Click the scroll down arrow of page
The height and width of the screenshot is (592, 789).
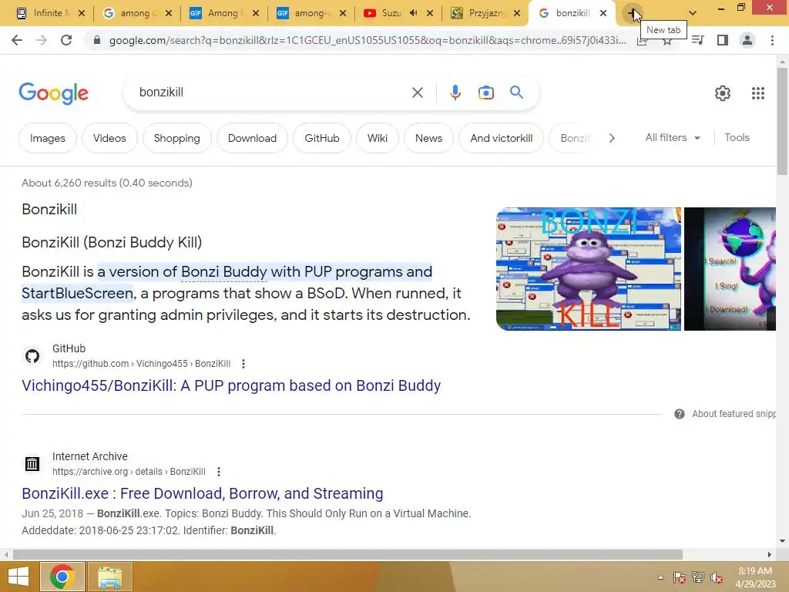pyautogui.click(x=782, y=541)
